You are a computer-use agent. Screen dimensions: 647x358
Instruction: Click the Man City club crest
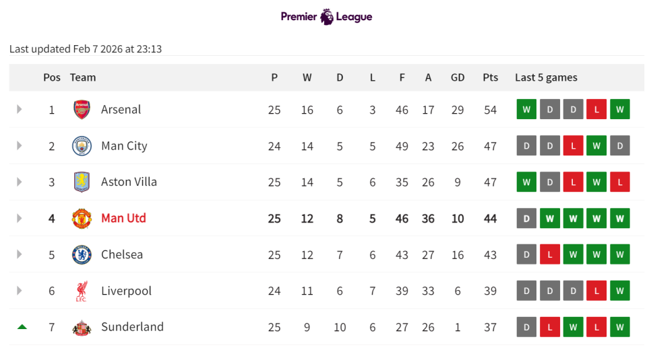[x=82, y=145]
